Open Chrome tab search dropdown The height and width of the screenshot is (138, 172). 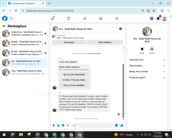point(3,3)
